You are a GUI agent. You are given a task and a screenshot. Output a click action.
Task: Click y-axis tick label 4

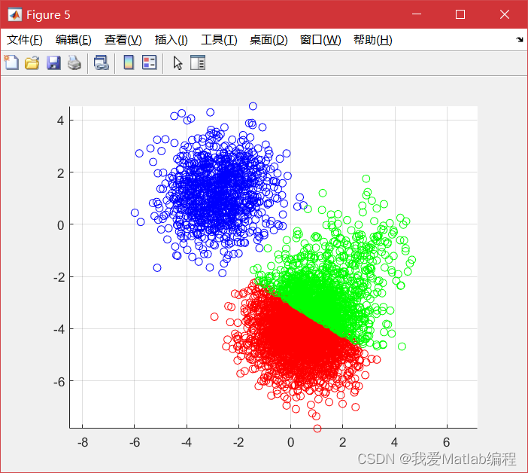60,121
